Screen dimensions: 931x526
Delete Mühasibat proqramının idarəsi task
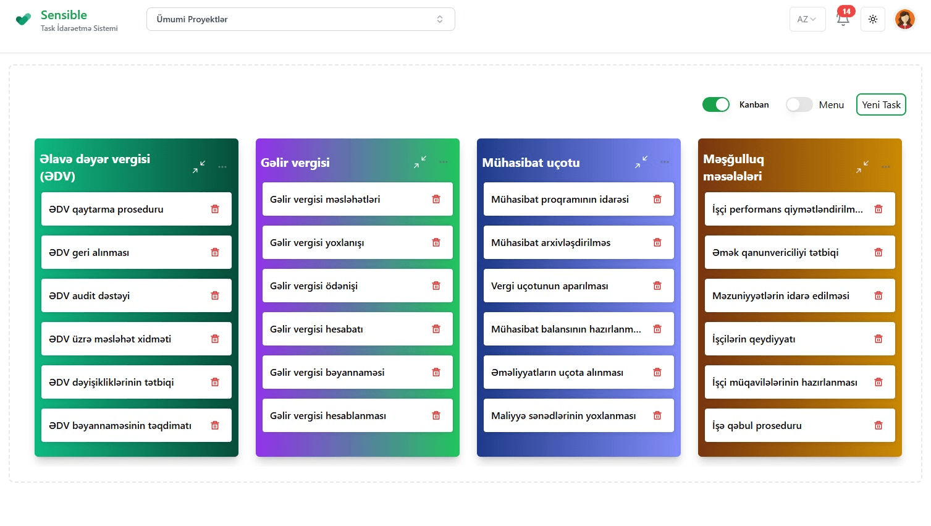pyautogui.click(x=657, y=199)
